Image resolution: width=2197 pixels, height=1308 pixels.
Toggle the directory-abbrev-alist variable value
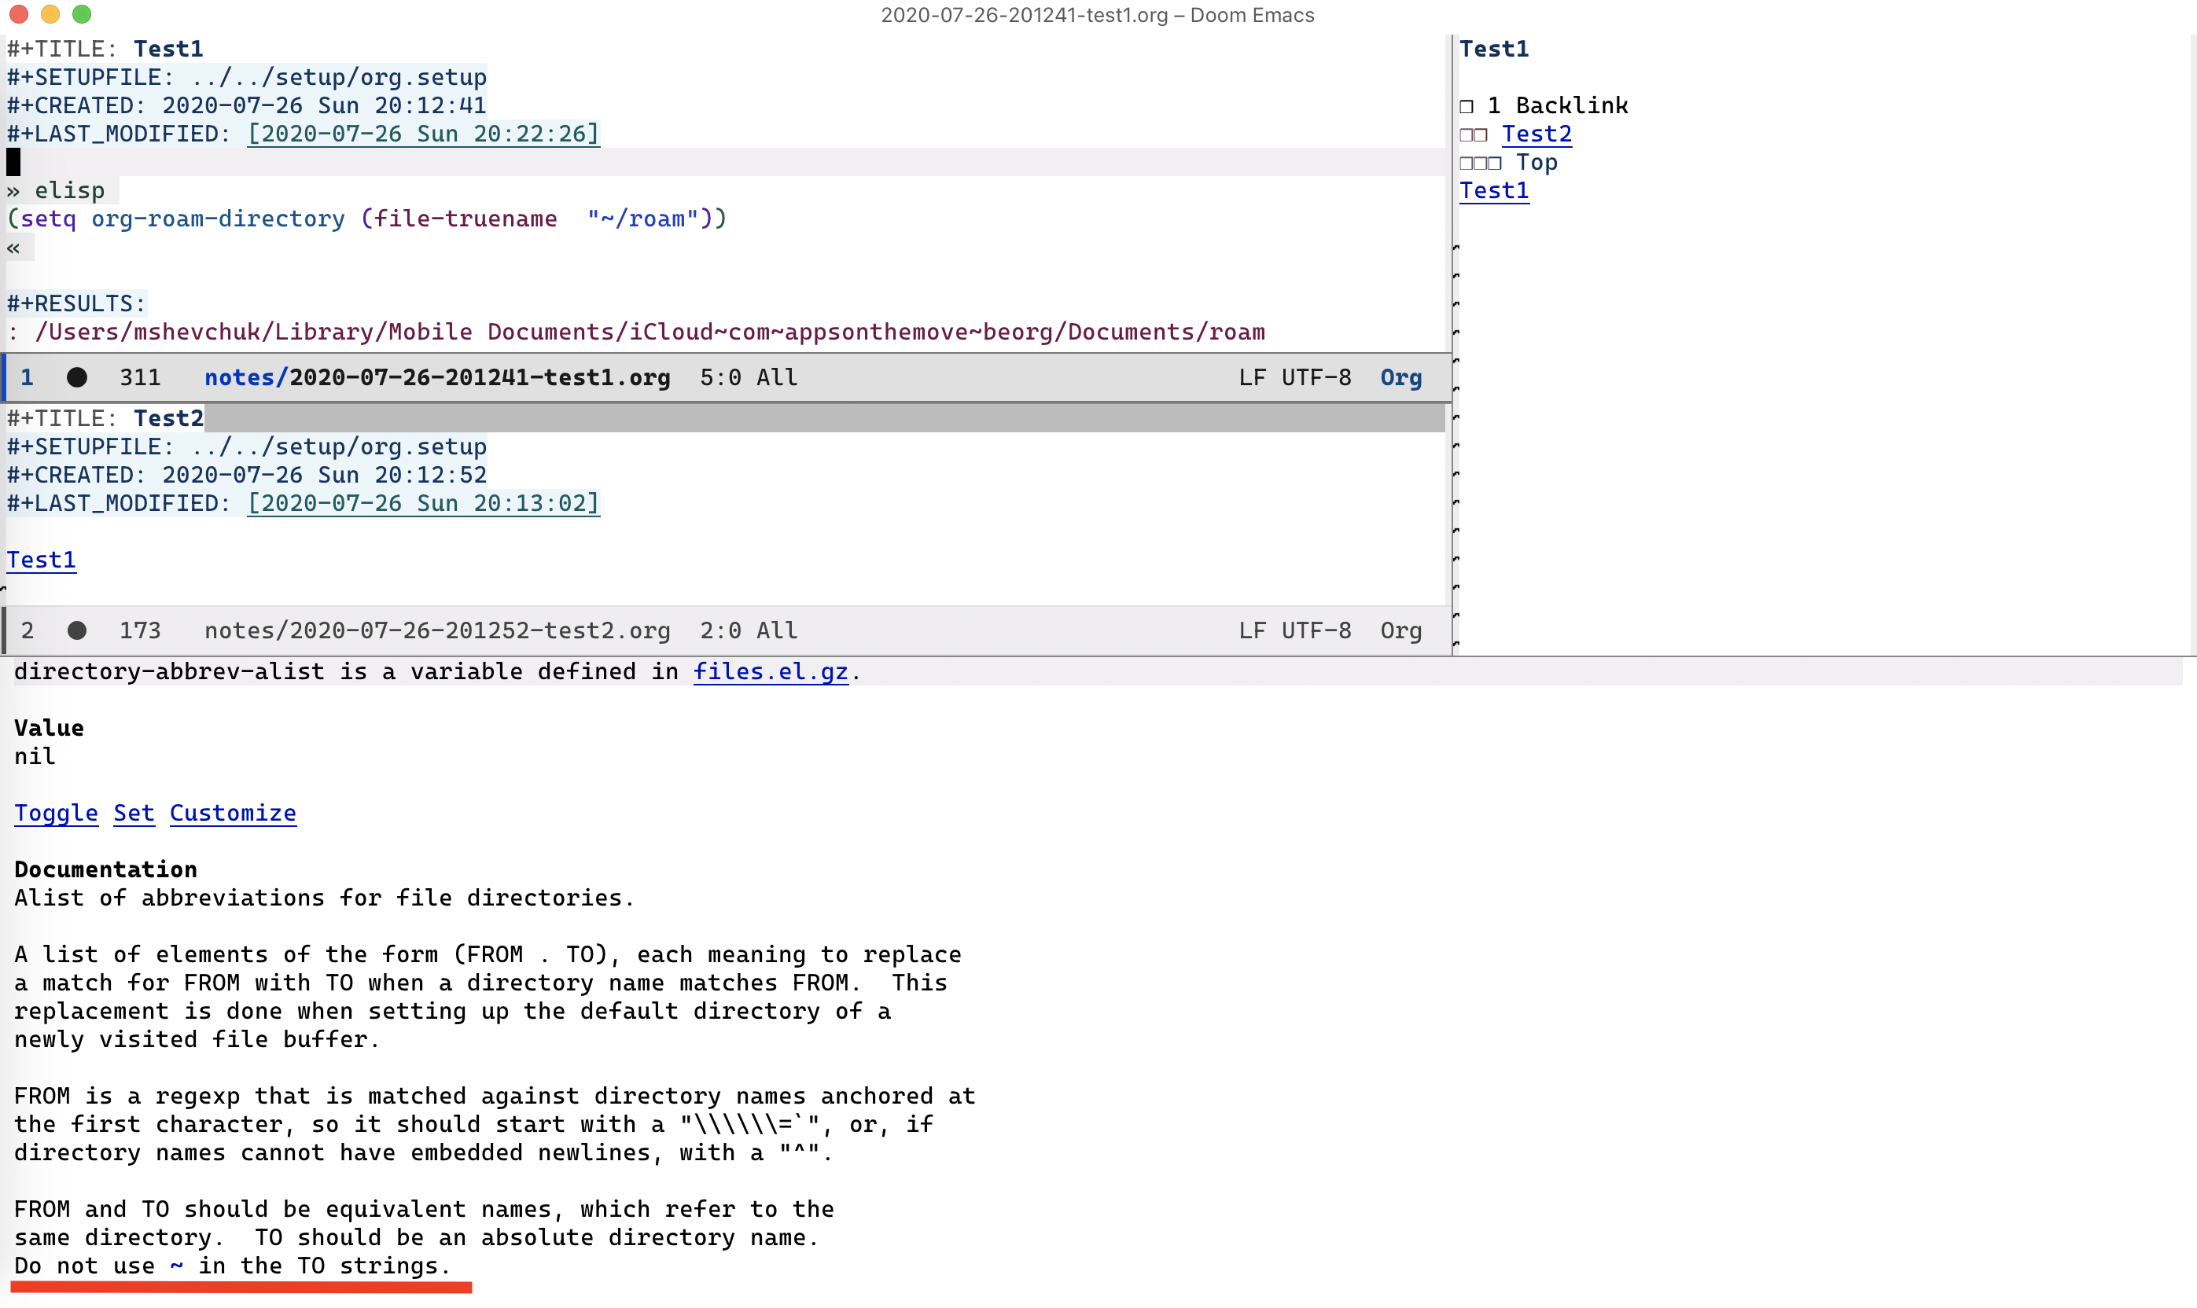[x=56, y=813]
